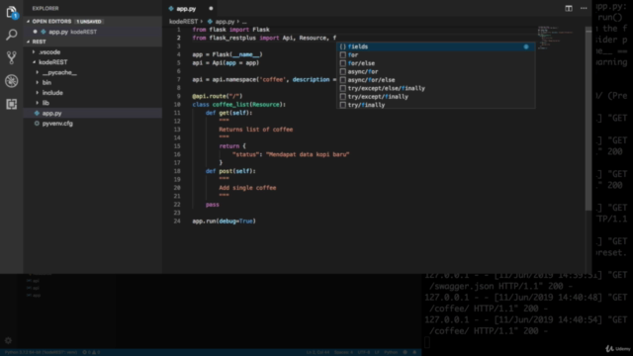633x356 pixels.
Task: Open the Source Control view
Action: tap(11, 57)
